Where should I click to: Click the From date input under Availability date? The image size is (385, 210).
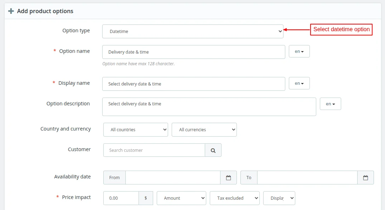click(x=173, y=177)
